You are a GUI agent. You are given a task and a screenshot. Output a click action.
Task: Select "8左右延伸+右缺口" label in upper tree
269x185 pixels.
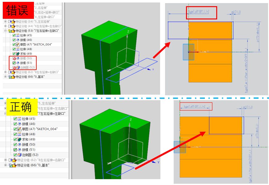tap(46, 72)
